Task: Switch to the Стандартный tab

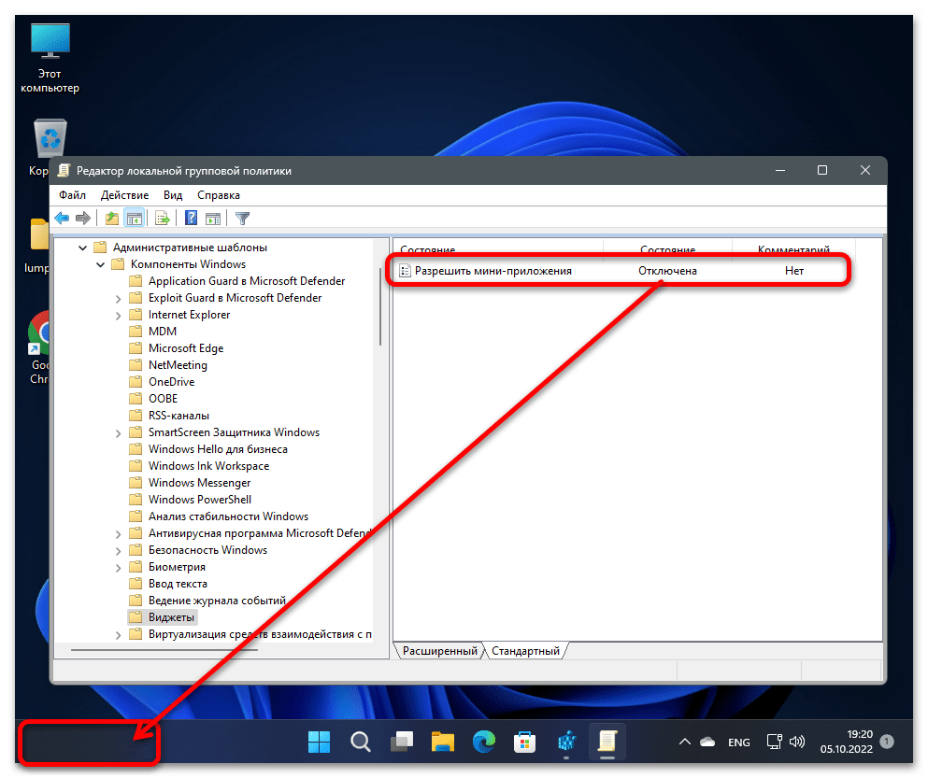Action: [x=525, y=651]
